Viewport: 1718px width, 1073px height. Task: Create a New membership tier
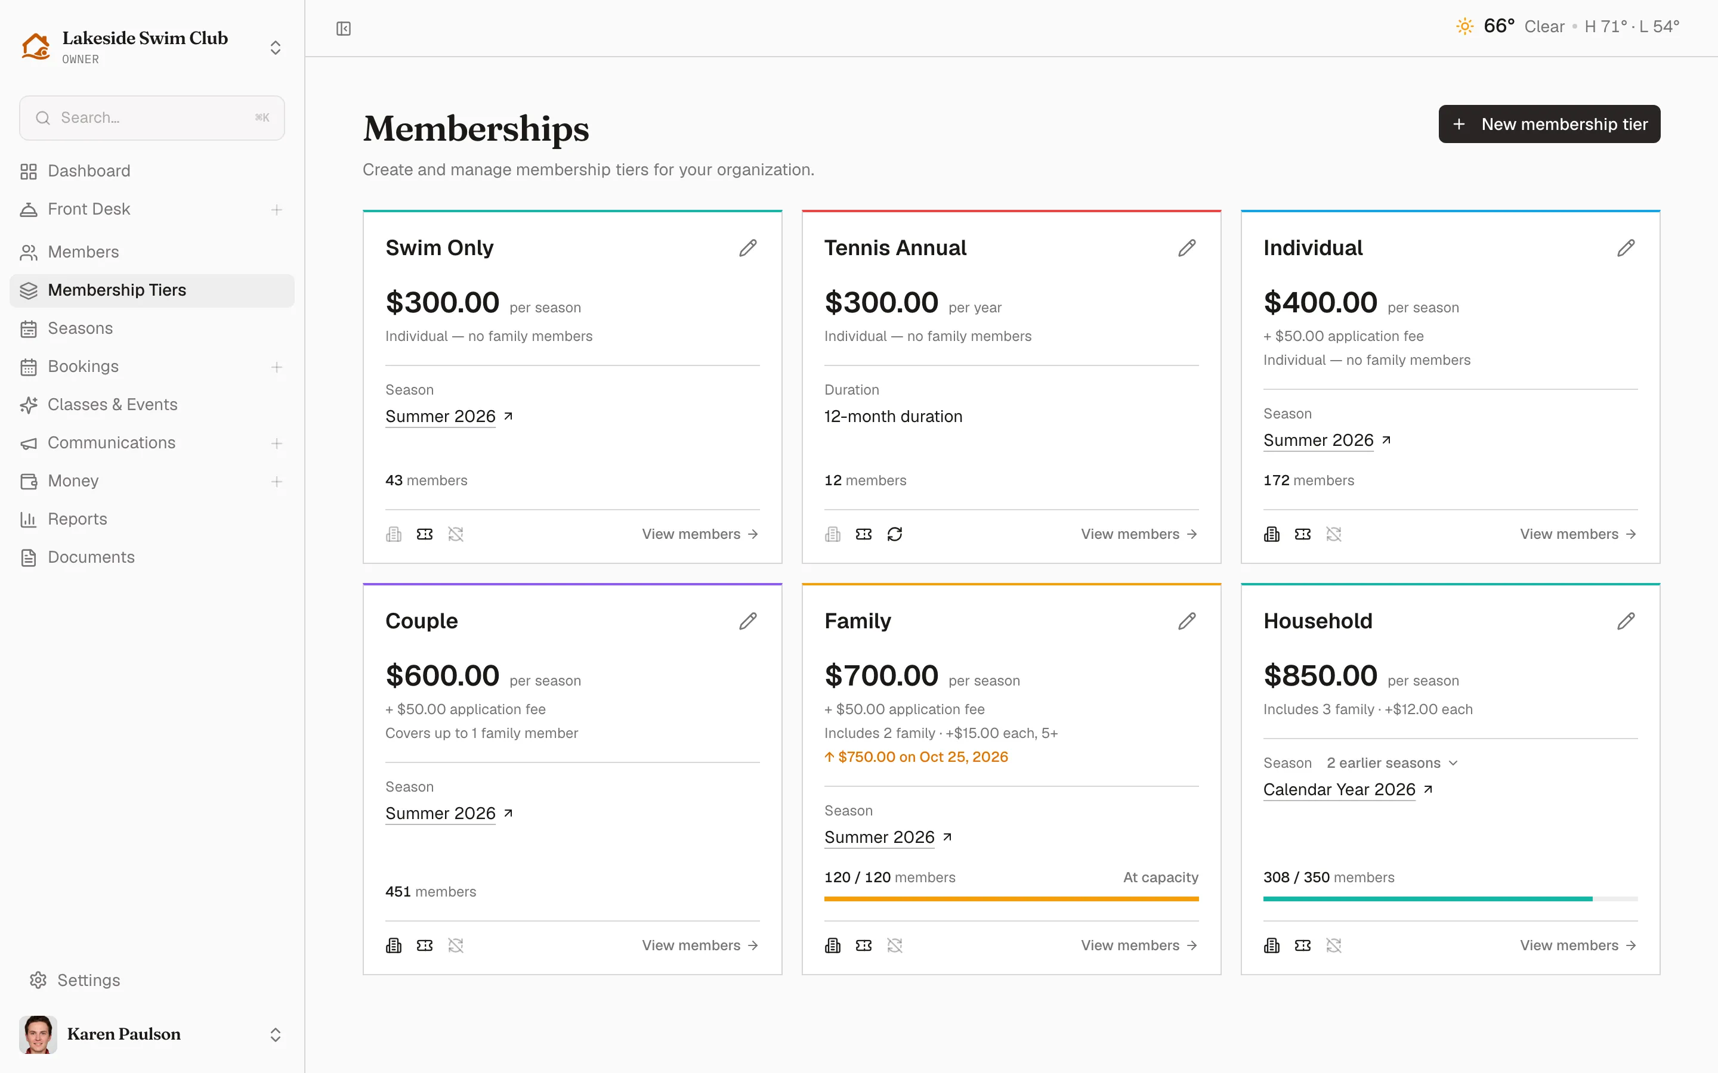(x=1549, y=124)
